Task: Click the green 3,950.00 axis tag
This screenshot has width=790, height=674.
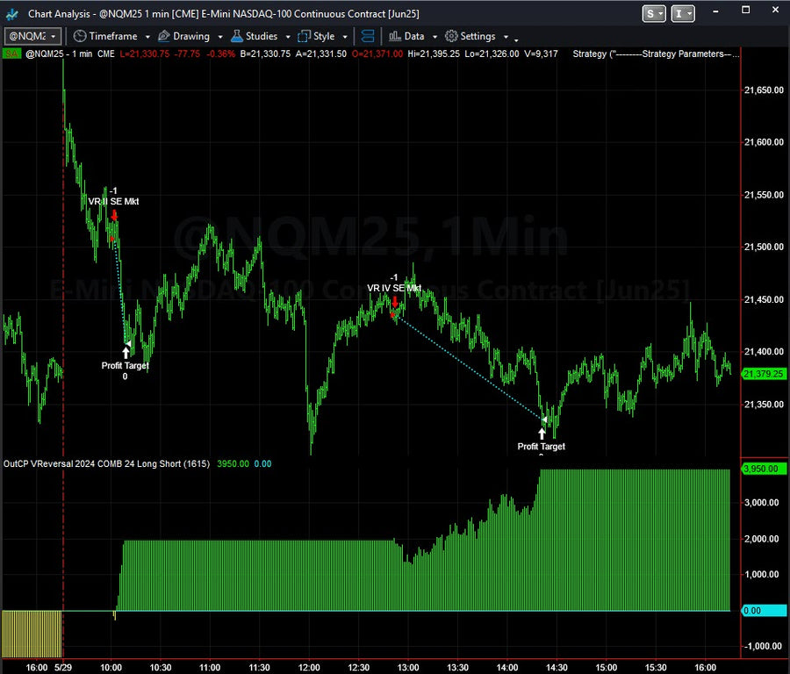Action: click(x=764, y=469)
